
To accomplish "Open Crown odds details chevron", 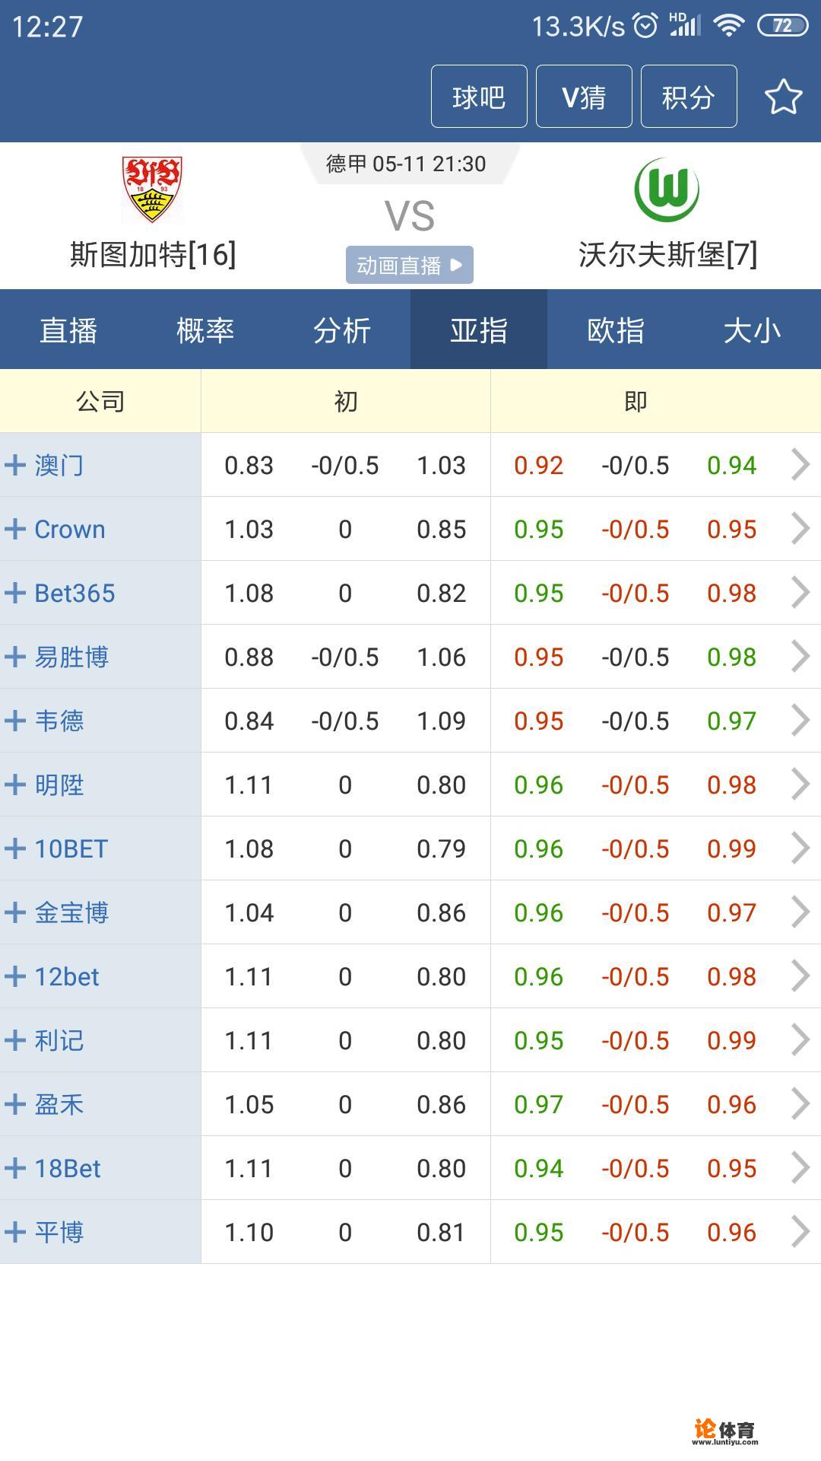I will click(800, 529).
